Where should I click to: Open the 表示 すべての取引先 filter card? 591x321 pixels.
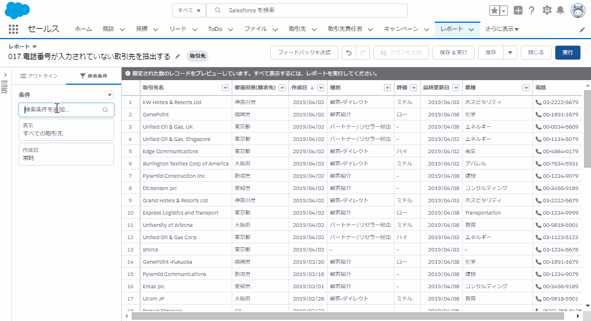coord(66,130)
